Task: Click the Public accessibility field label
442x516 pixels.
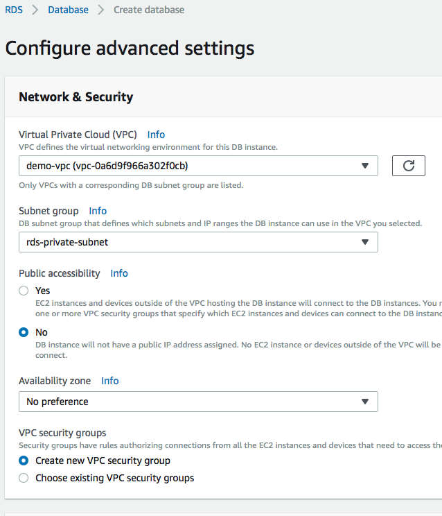Action: 60,273
